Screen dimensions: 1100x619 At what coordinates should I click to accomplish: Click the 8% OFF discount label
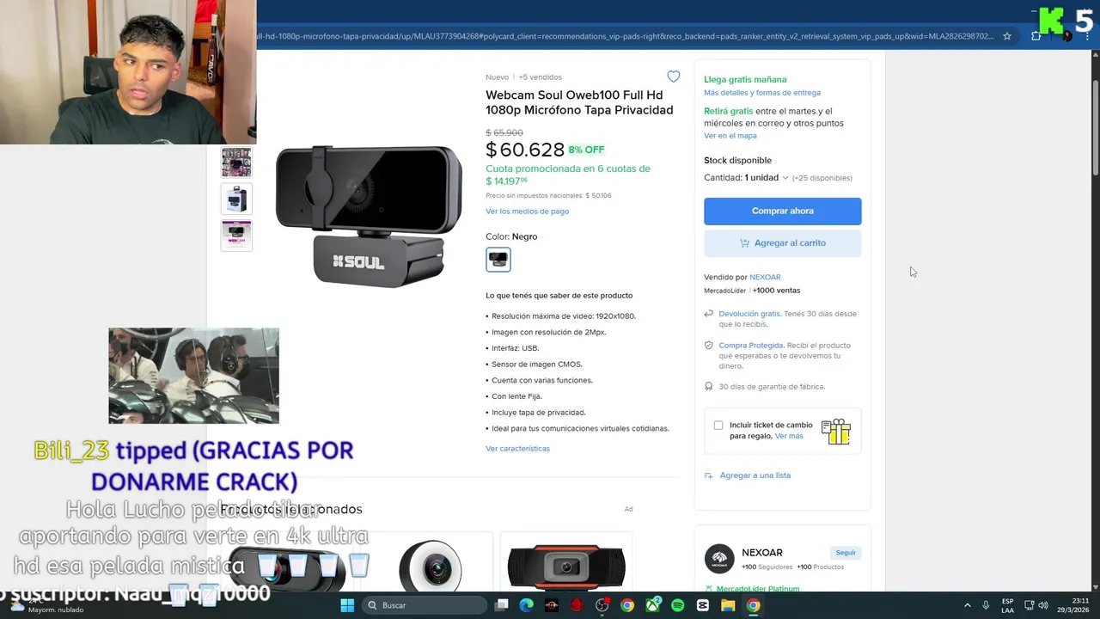pyautogui.click(x=586, y=150)
